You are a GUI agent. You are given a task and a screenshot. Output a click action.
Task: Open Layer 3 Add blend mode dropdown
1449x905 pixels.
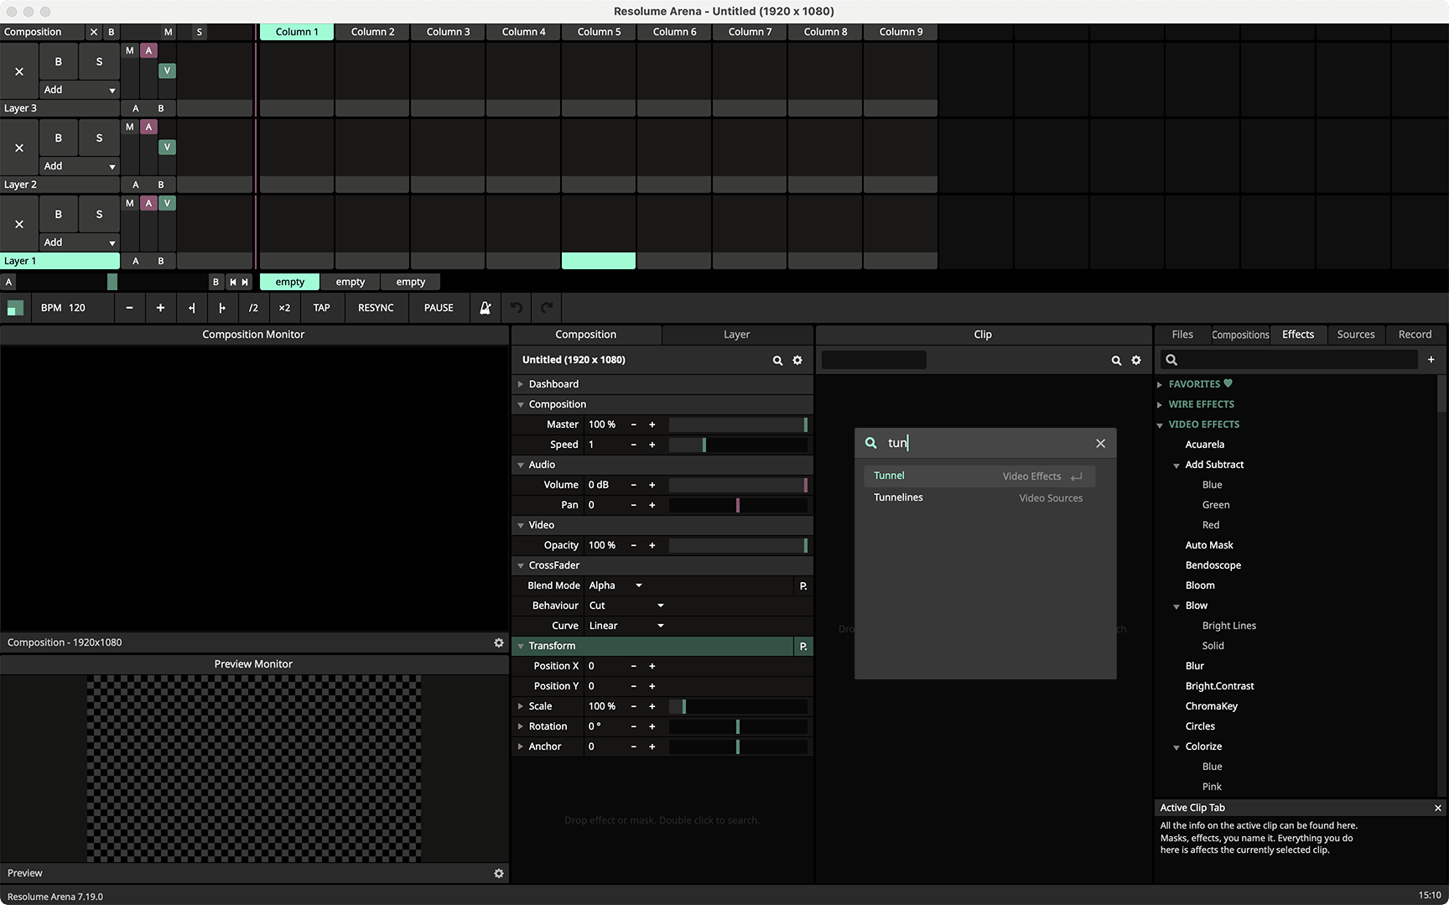click(x=79, y=90)
